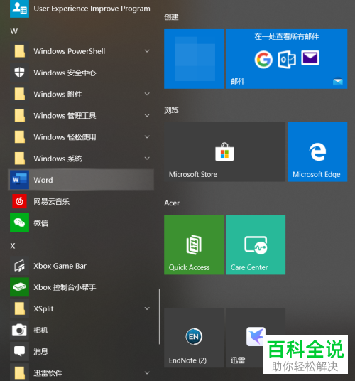Click the Quick Access document icon

[x=194, y=245]
